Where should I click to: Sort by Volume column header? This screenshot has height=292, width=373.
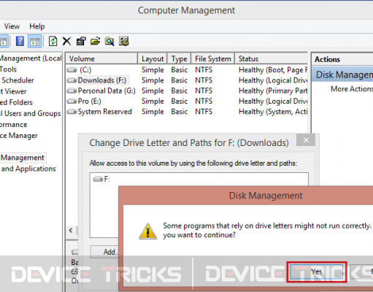pyautogui.click(x=101, y=58)
